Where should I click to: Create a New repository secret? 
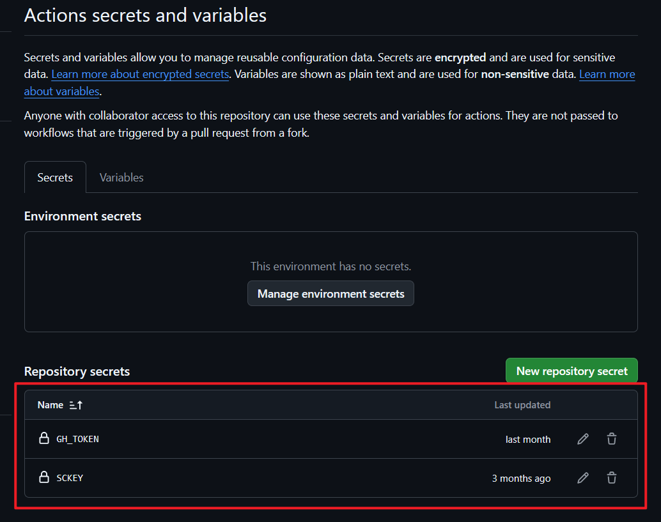coord(572,371)
